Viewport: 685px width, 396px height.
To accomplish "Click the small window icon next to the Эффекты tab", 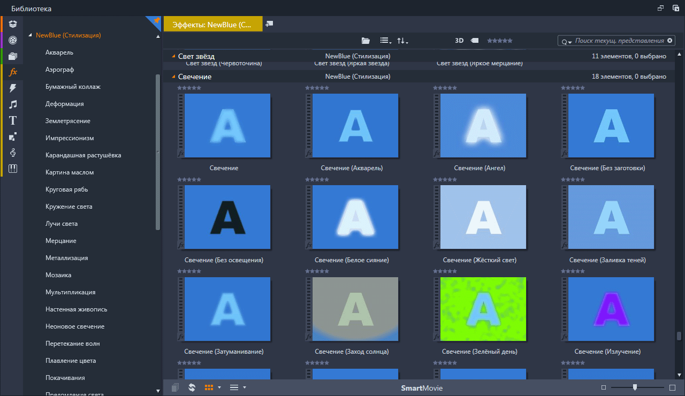I will point(269,24).
